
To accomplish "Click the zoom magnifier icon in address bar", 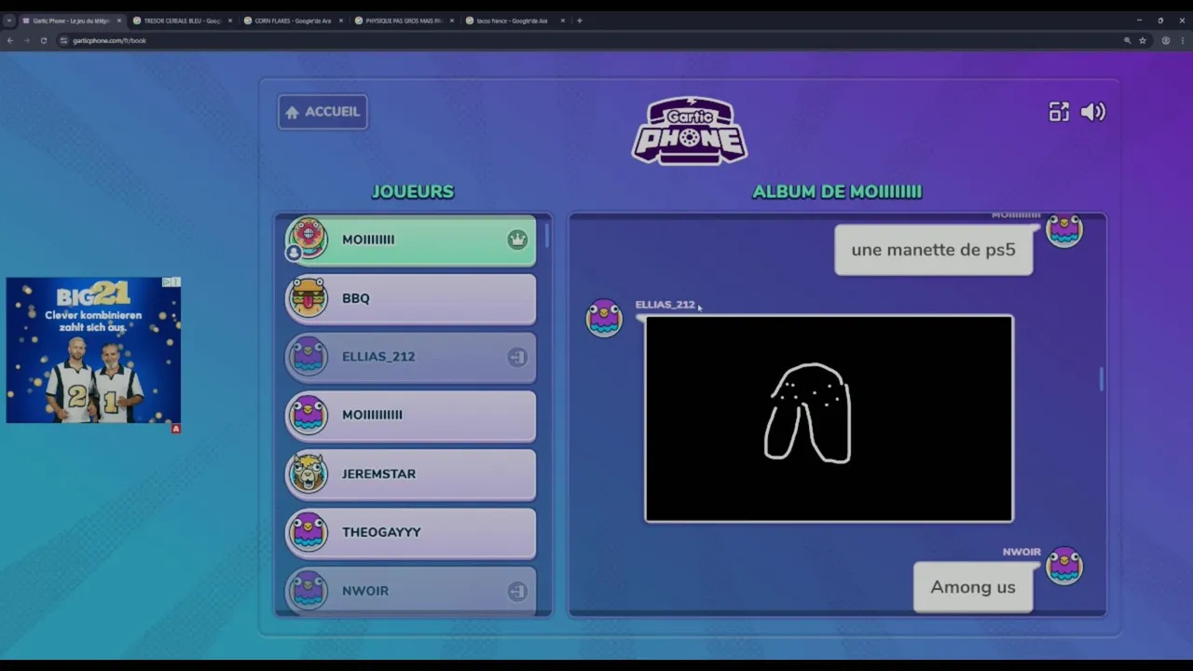I will 1127,41.
